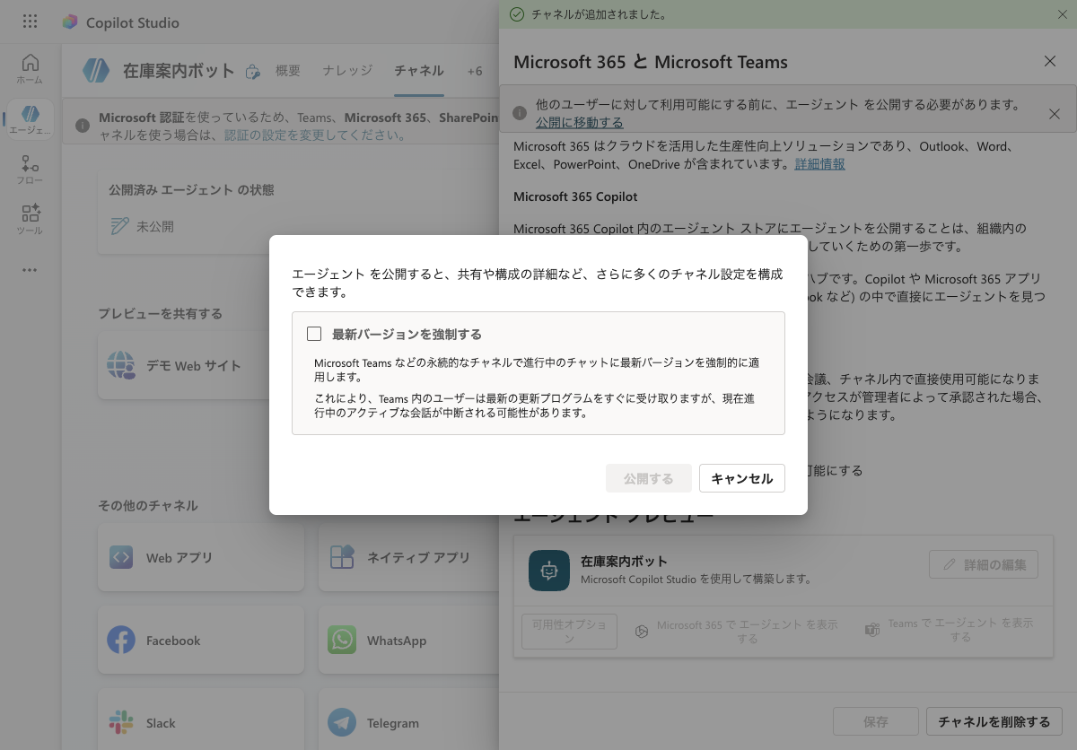Switch to the 概要 tab
Screen dimensions: 1077x750
[x=288, y=71]
